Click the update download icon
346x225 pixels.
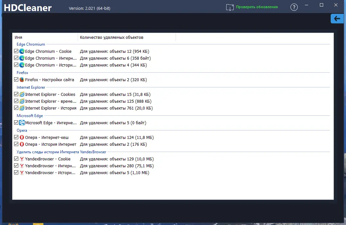pos(230,7)
